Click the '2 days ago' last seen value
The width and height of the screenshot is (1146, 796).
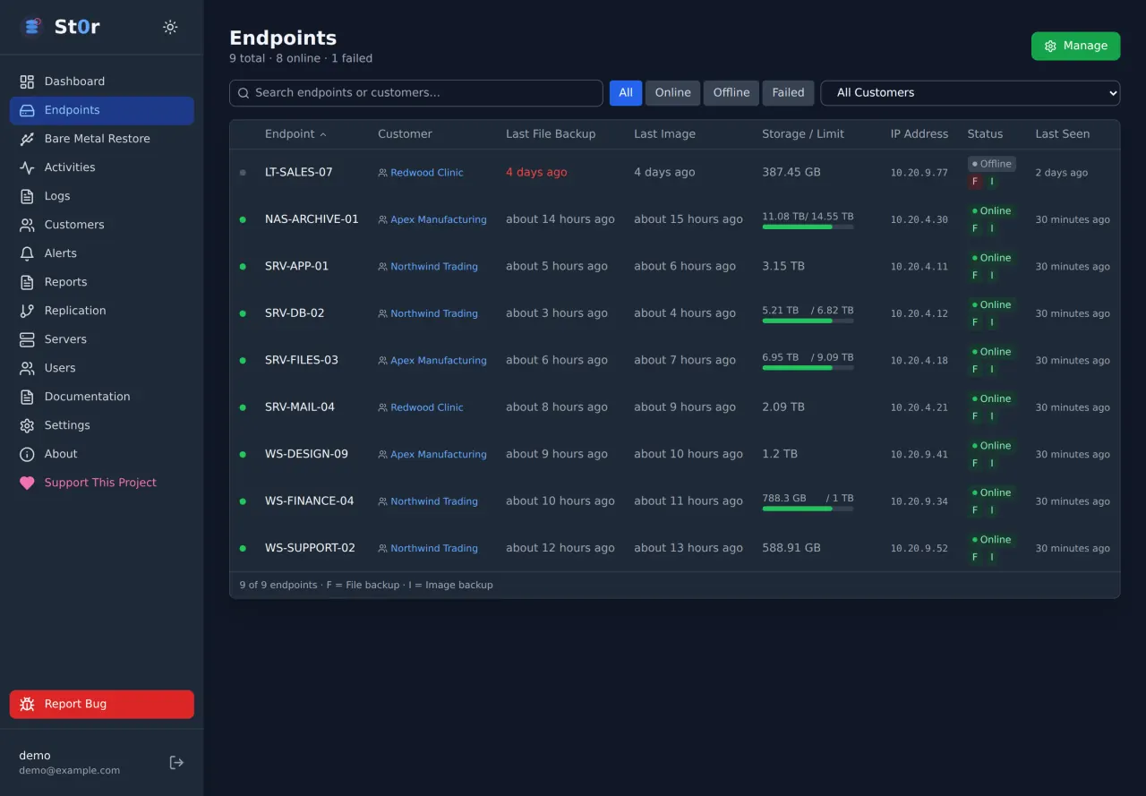[x=1062, y=173]
